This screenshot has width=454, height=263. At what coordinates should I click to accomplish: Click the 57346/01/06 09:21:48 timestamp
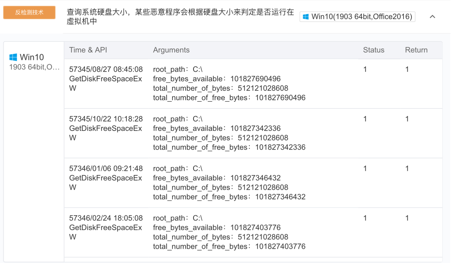pyautogui.click(x=106, y=169)
